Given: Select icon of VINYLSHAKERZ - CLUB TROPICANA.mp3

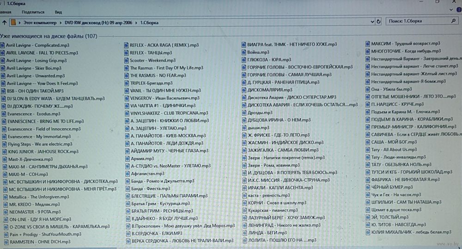Looking at the screenshot, I should (127, 113).
